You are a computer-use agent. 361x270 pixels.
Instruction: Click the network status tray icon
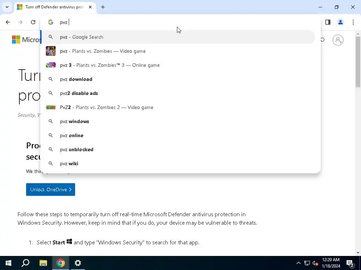pos(307,263)
